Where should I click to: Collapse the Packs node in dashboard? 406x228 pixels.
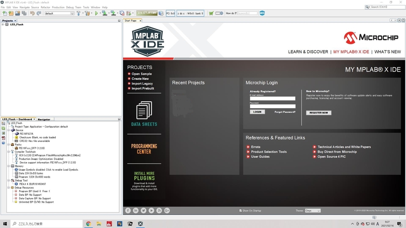(x=9, y=145)
